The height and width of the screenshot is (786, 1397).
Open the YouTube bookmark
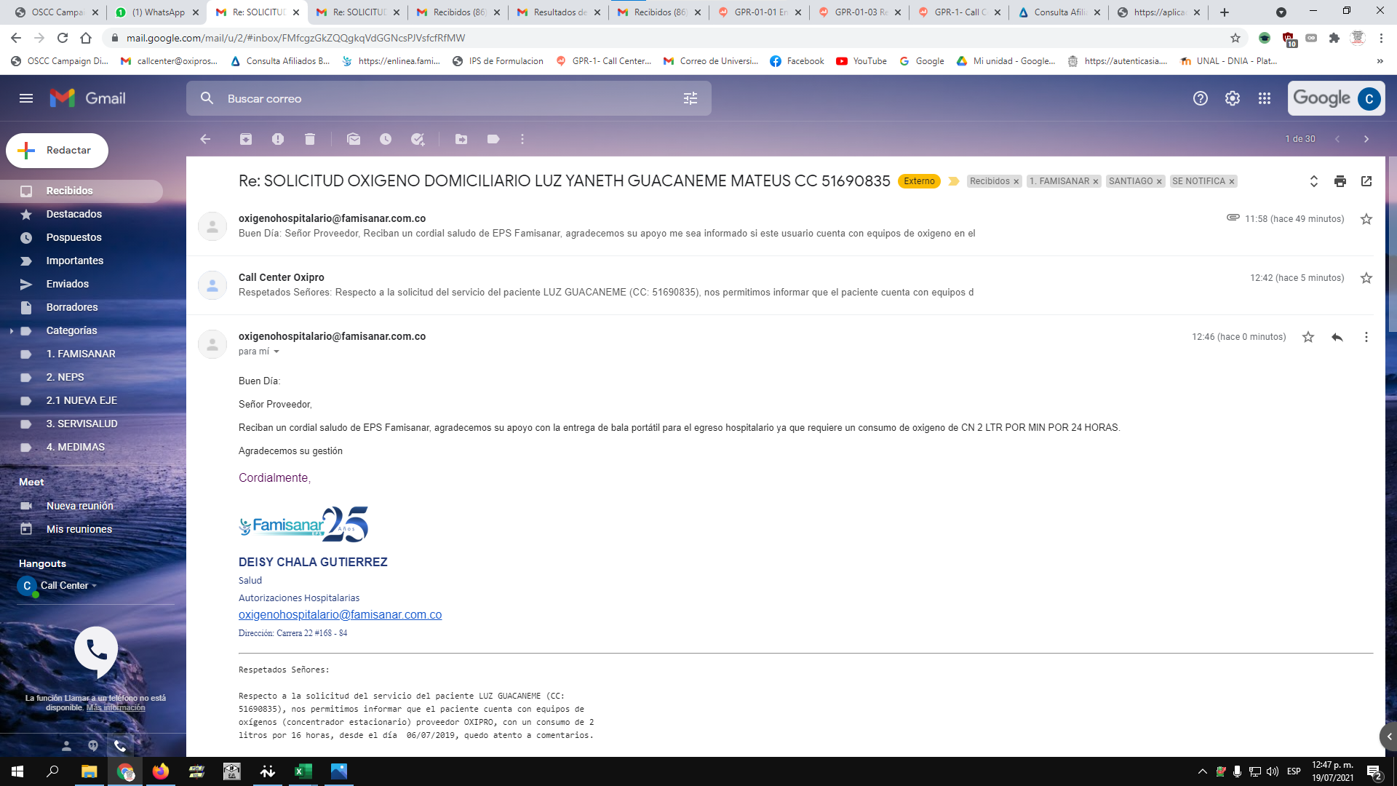861,61
